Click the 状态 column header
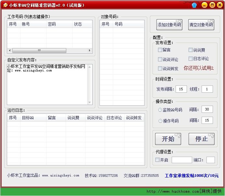 (82, 24)
